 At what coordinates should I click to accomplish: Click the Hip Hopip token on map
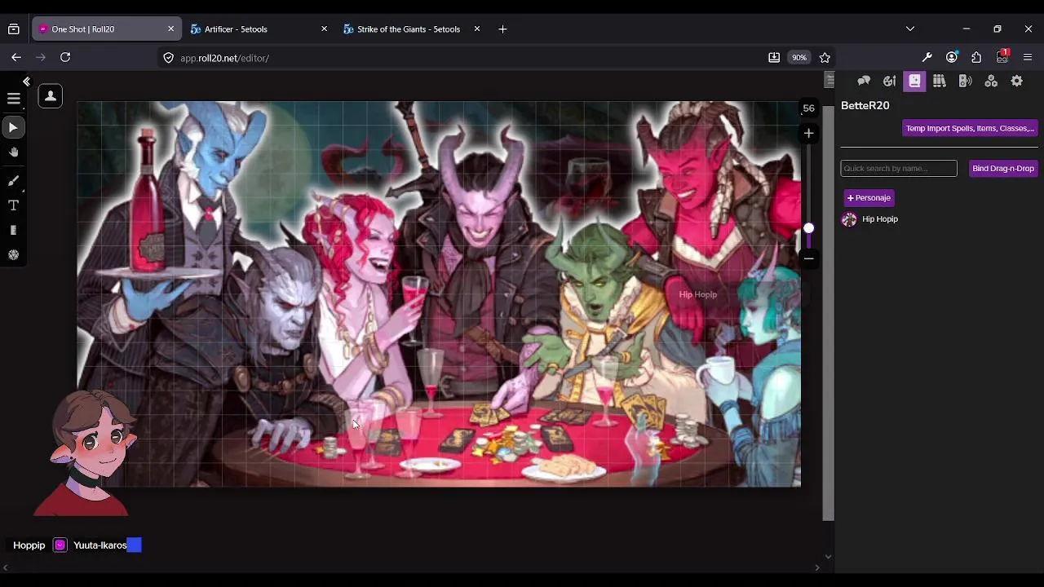pos(698,294)
